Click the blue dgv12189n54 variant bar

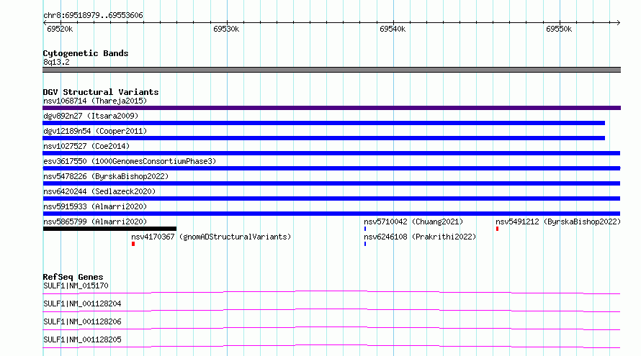point(324,138)
